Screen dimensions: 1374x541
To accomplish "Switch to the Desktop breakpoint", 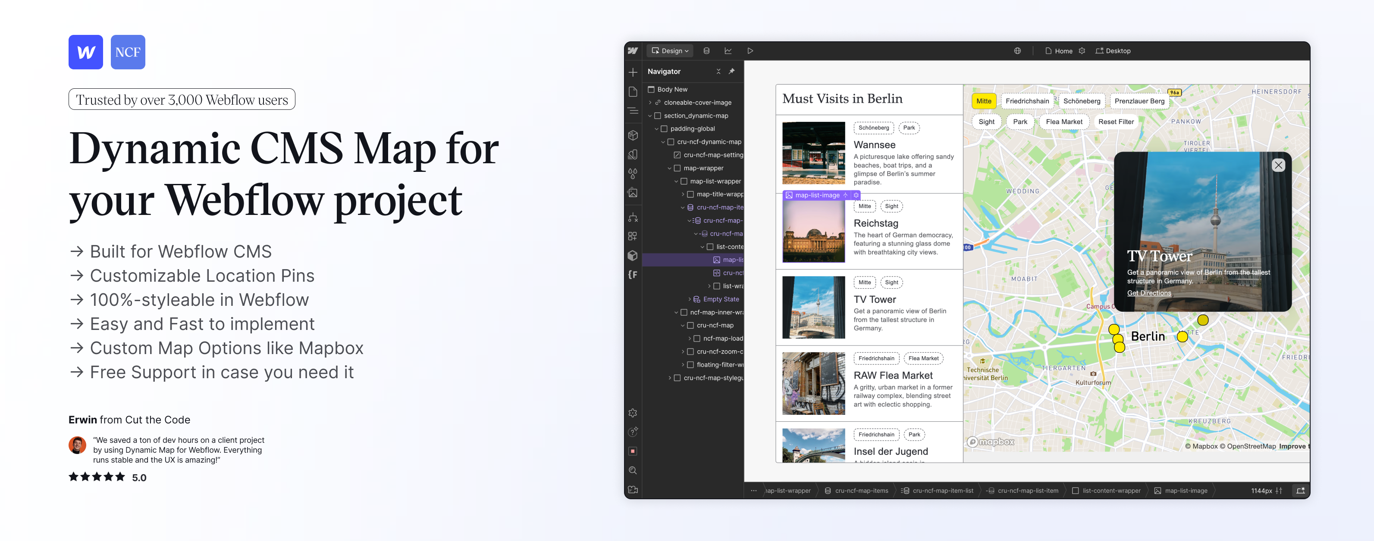I will pos(1113,50).
